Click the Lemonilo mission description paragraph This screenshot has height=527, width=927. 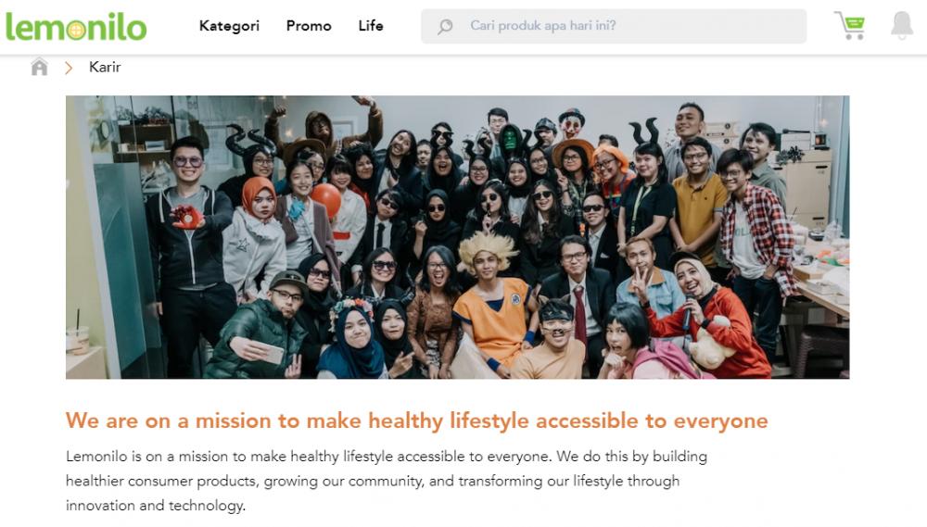click(387, 481)
